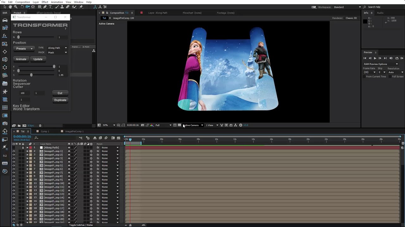The width and height of the screenshot is (405, 227).
Task: Click the Local Axis Mode icon
Action: point(95,7)
